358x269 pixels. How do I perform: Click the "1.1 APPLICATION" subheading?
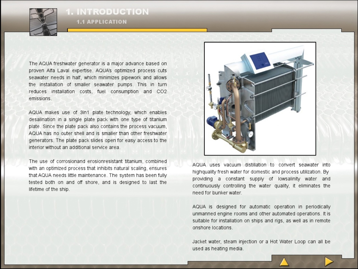pos(102,22)
